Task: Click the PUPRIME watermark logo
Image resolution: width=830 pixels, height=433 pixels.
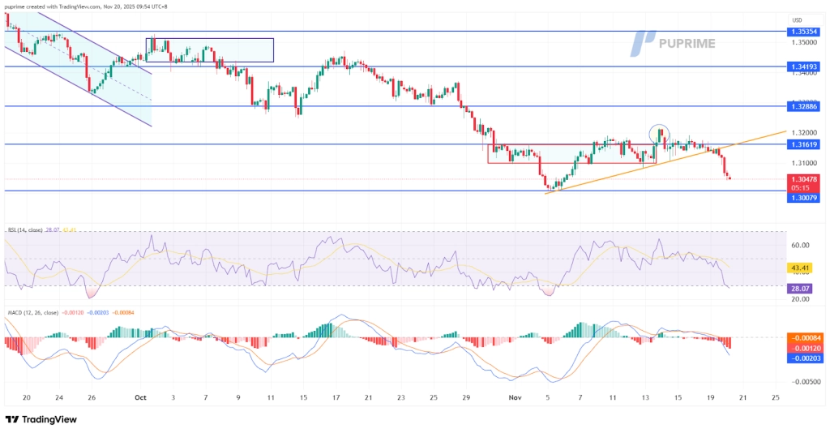Action: coord(673,43)
